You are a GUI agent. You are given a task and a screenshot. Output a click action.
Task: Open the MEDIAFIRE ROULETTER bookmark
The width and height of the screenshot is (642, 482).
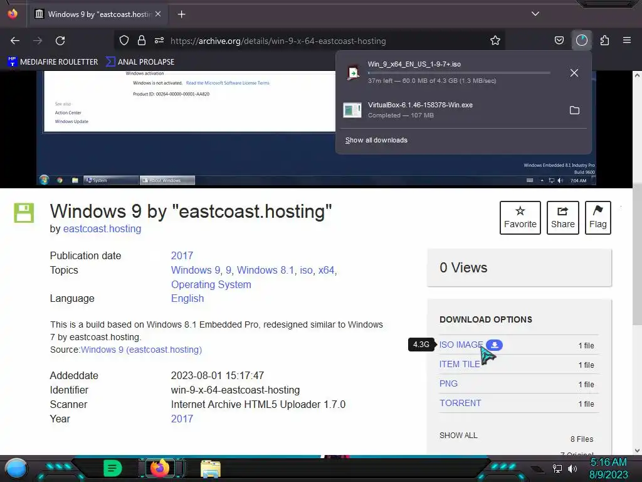53,62
